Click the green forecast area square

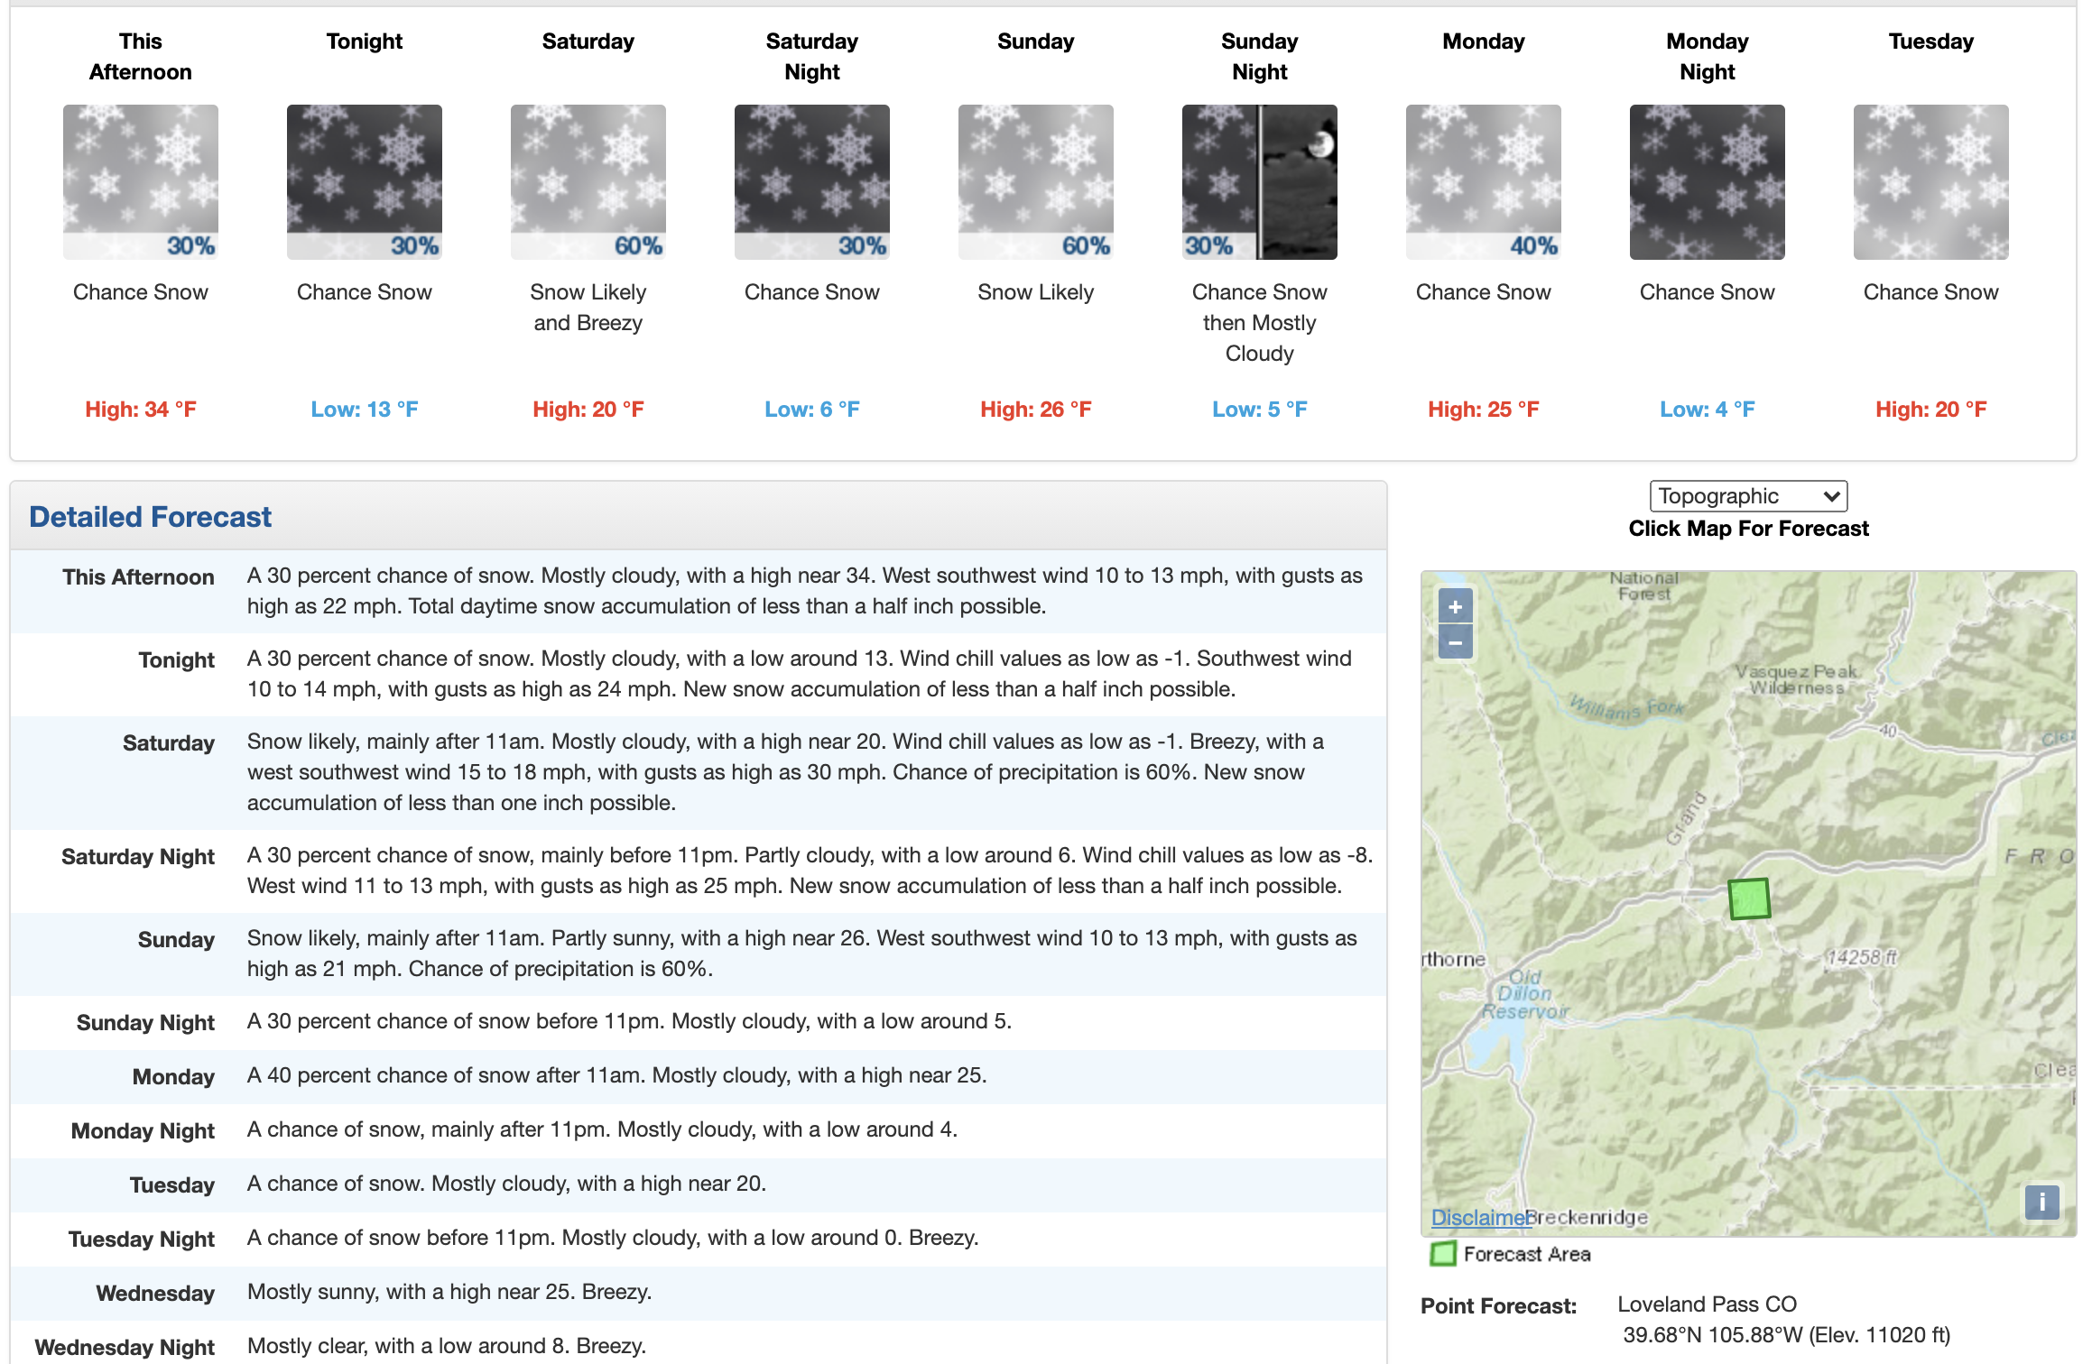(1749, 899)
